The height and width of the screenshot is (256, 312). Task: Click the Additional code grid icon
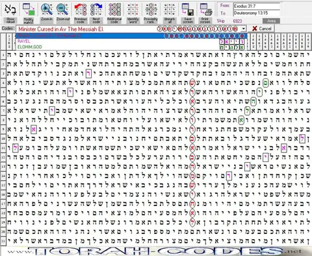(114, 9)
